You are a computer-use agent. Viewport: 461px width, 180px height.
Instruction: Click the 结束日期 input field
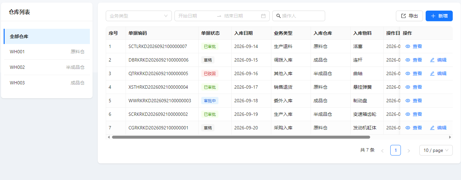coord(241,16)
